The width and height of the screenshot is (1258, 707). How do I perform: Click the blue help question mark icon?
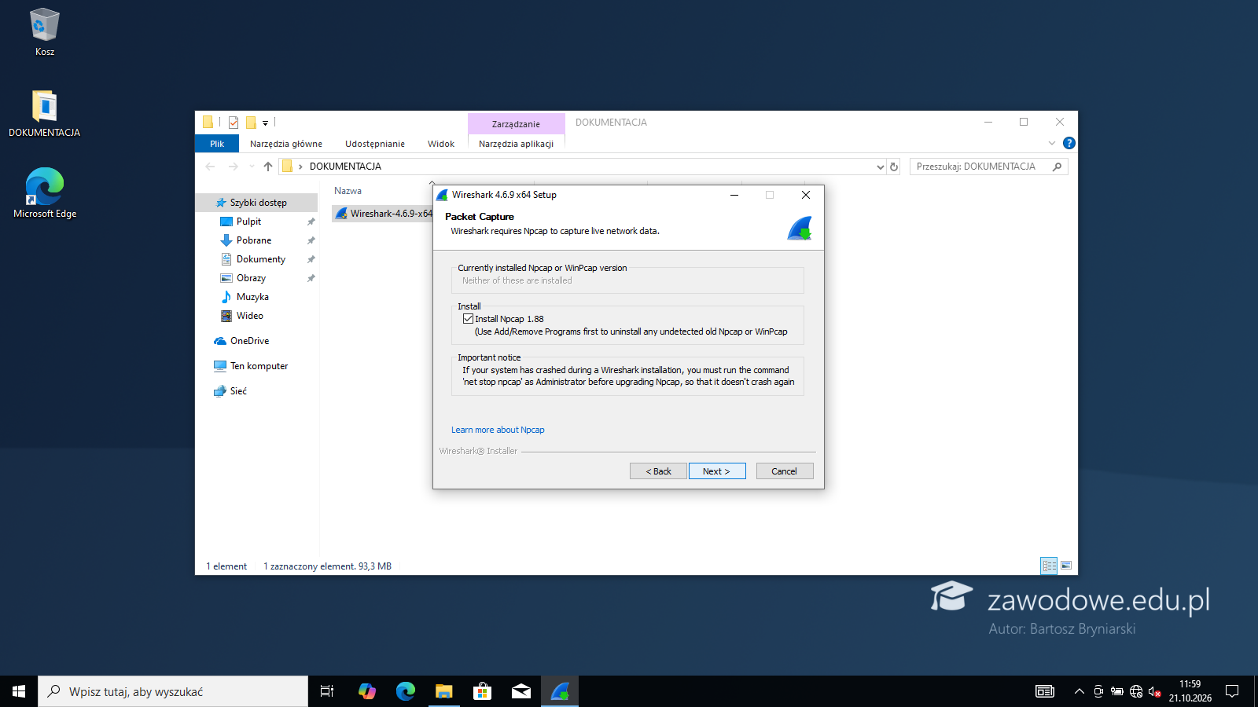pyautogui.click(x=1069, y=143)
